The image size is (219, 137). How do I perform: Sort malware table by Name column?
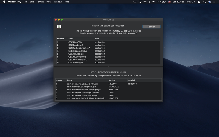pyautogui.click(x=81, y=39)
